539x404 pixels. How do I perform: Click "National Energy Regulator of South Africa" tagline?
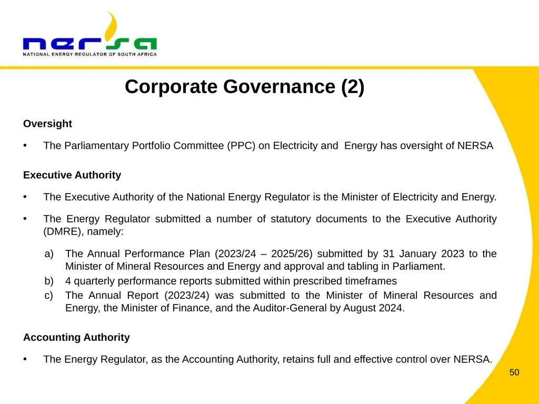click(x=89, y=54)
